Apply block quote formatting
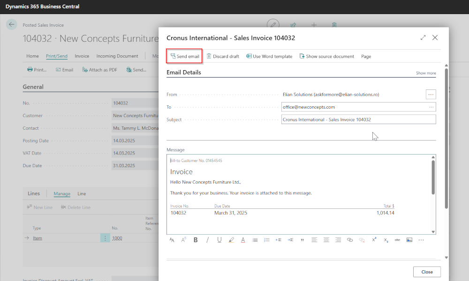The image size is (469, 281). point(302,240)
